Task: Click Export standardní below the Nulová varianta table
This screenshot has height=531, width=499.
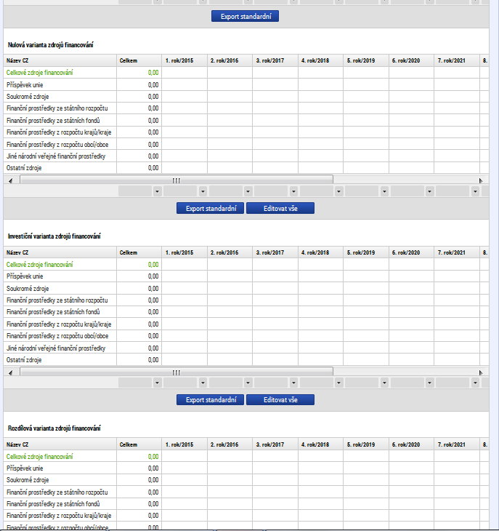Action: [x=211, y=208]
